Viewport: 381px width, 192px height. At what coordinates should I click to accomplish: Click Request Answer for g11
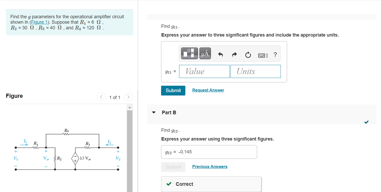[x=208, y=90]
